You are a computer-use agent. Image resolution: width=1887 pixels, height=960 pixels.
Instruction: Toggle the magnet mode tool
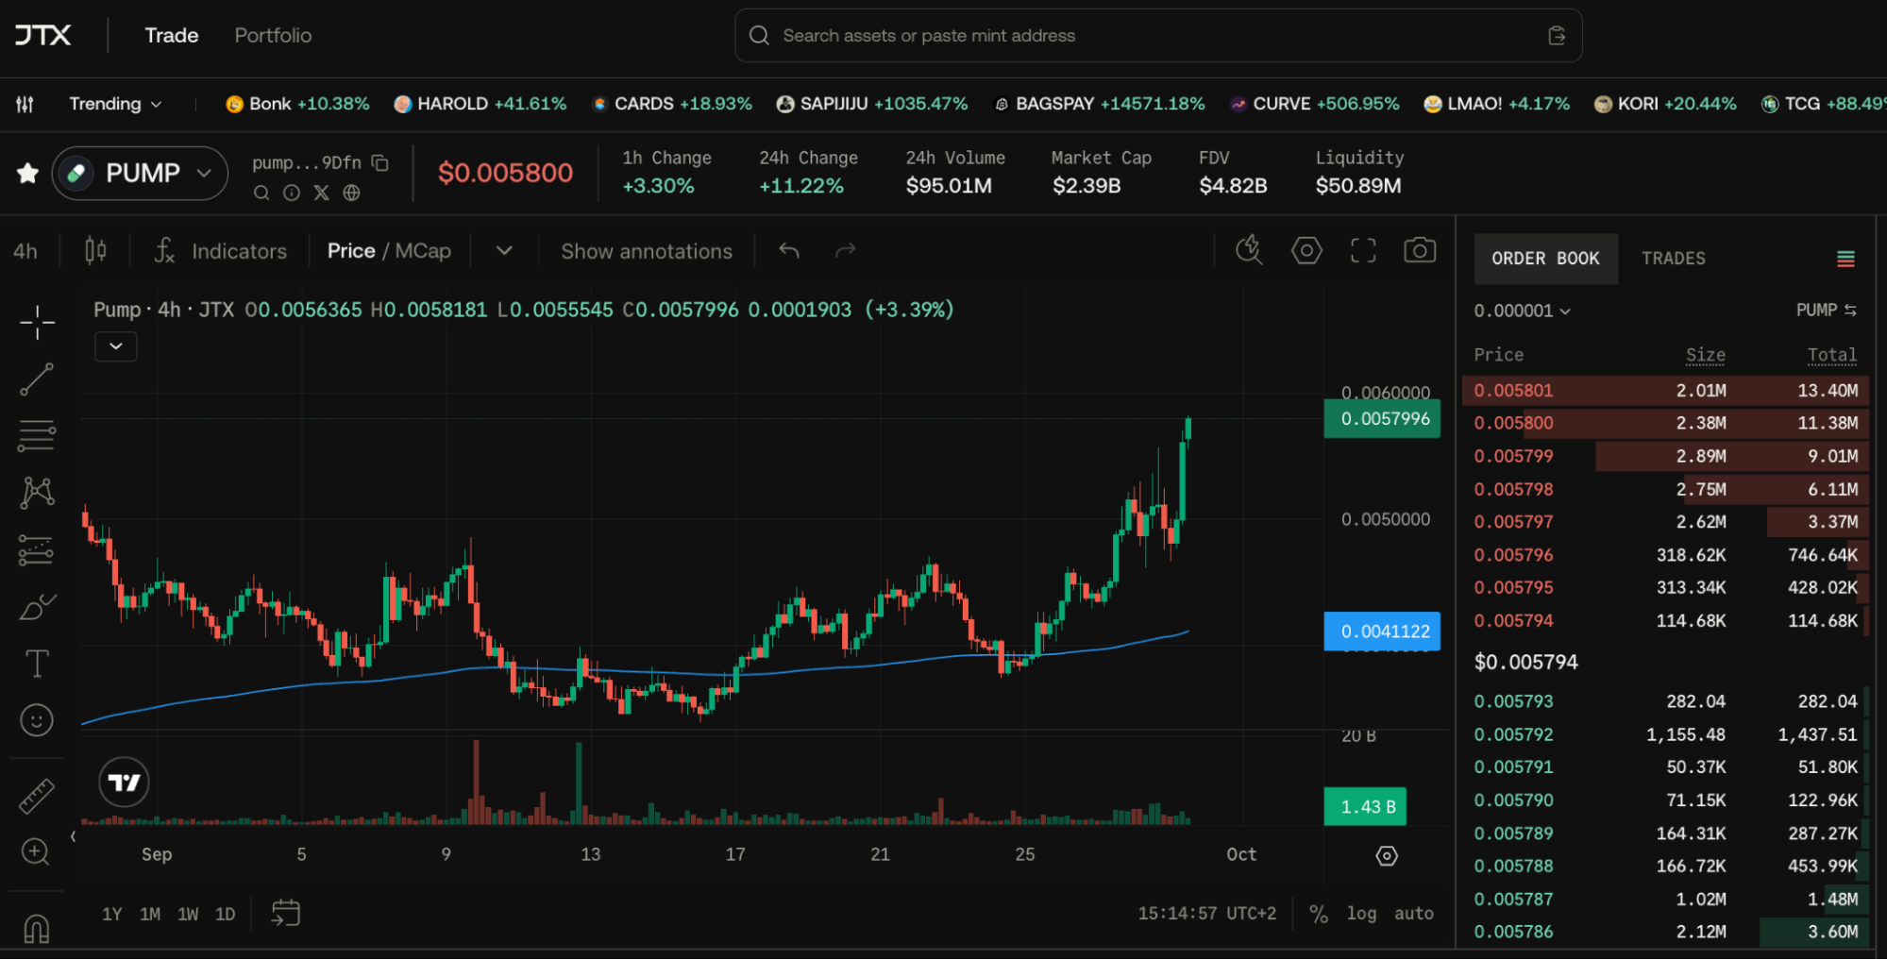tap(37, 929)
